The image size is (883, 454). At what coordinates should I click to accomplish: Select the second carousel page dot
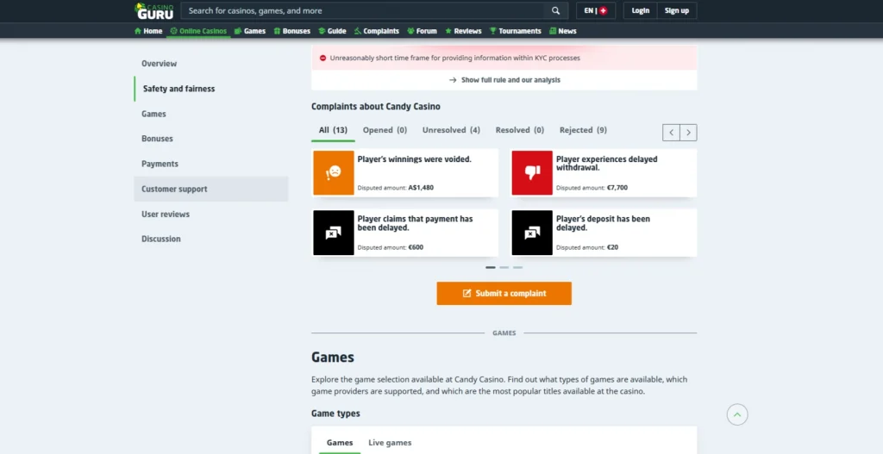(x=504, y=268)
